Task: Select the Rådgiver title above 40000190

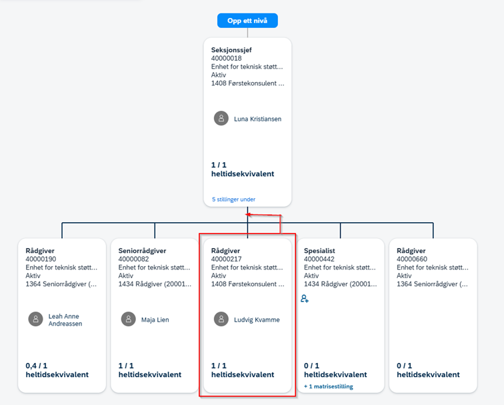Action: (40, 251)
